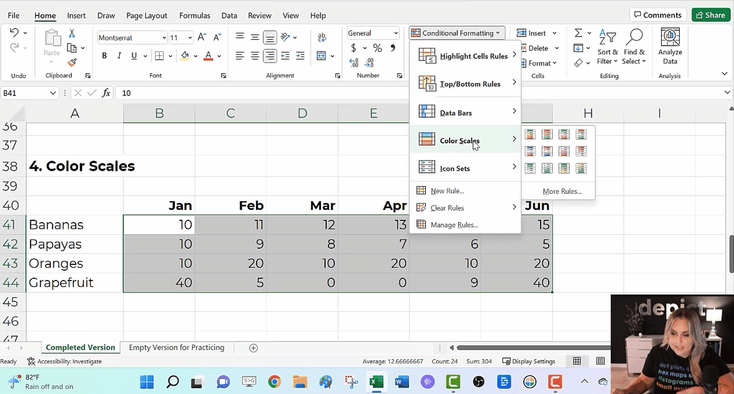Click the Wrap Text icon

tap(322, 37)
